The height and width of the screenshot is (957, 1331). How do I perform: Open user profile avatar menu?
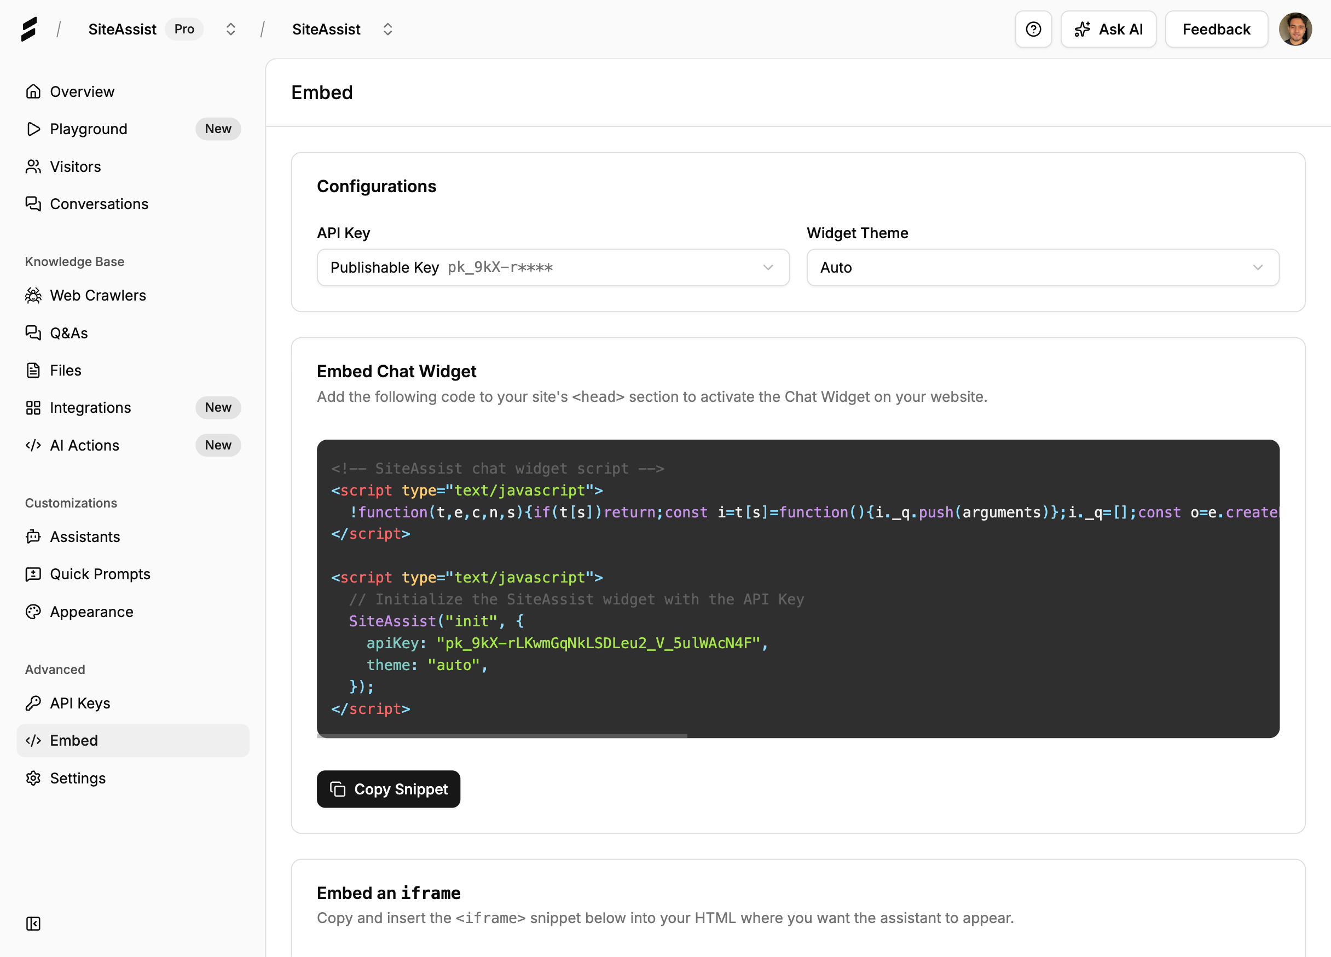point(1295,30)
